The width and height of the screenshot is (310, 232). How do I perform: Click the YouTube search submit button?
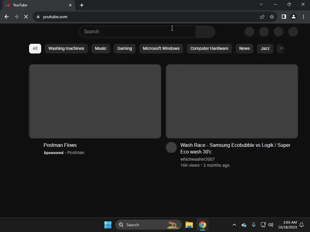click(x=206, y=31)
